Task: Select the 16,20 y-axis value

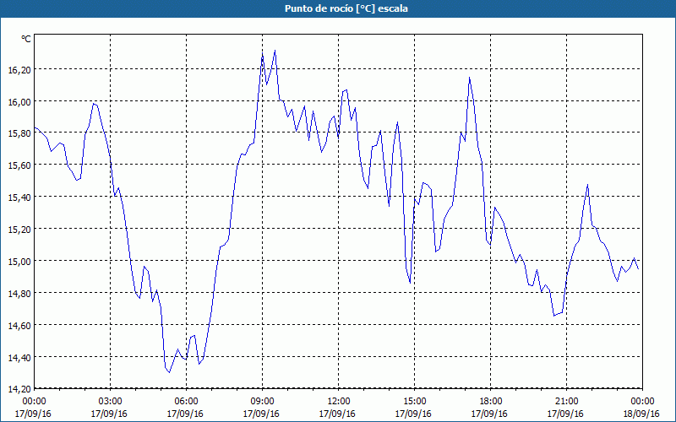Action: click(x=19, y=69)
